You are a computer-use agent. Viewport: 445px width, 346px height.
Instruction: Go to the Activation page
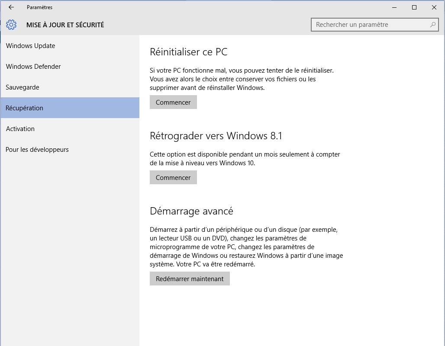click(x=70, y=128)
